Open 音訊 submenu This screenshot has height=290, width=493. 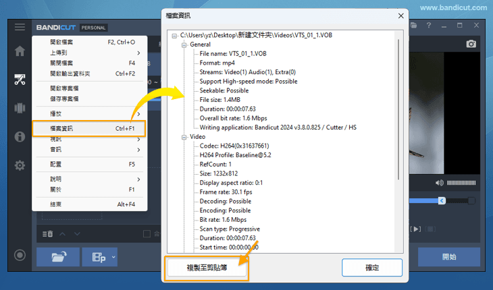tap(90, 150)
